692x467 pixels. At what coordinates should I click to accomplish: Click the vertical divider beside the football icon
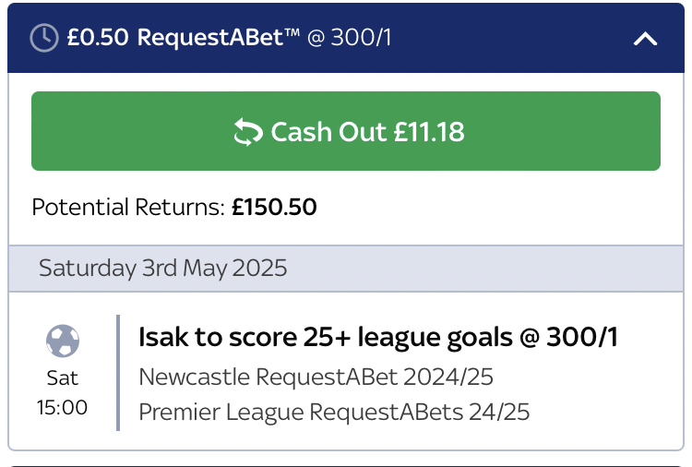pyautogui.click(x=118, y=373)
